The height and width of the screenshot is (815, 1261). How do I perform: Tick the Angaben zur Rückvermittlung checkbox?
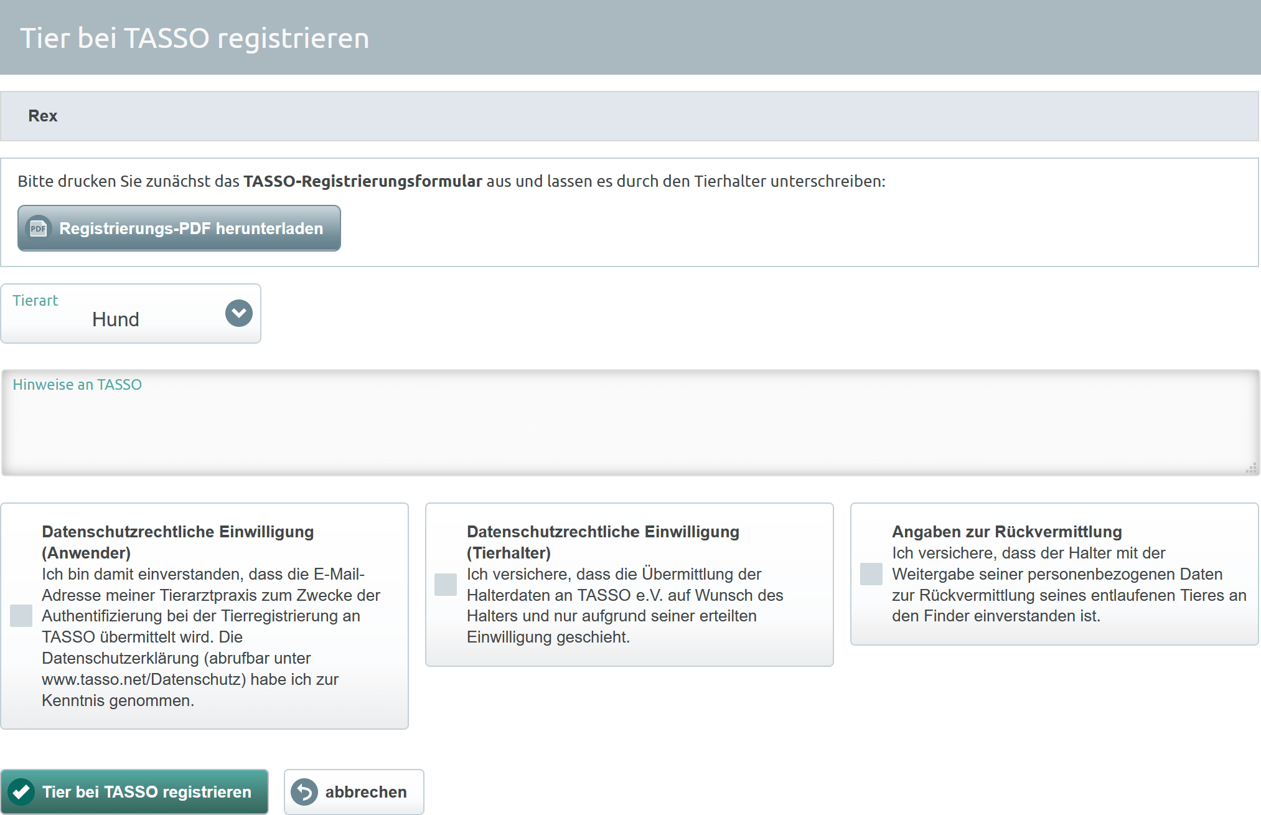(x=871, y=574)
